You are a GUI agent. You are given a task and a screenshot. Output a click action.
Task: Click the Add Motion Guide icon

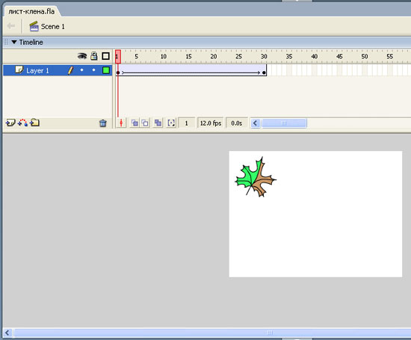pyautogui.click(x=22, y=123)
